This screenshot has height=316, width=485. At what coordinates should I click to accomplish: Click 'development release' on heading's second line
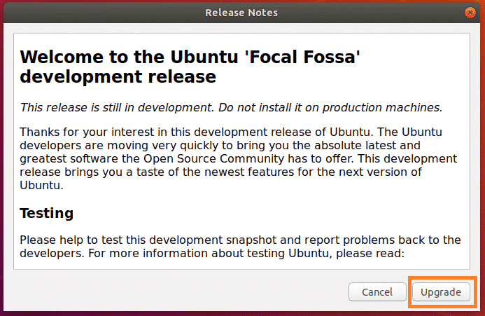(x=118, y=76)
